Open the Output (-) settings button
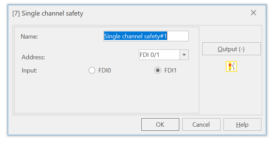278x148 pixels. 231,49
